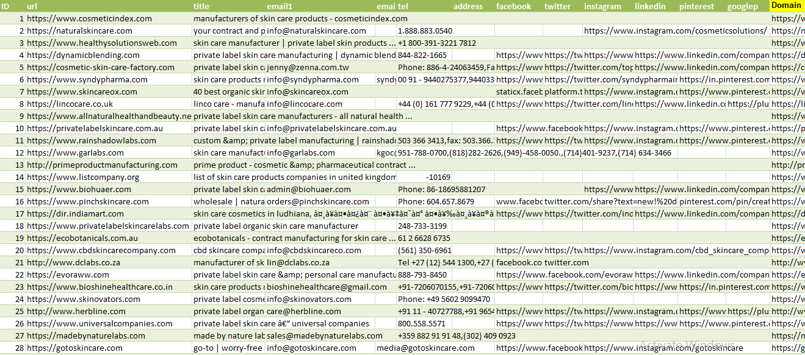Viewport: 805px width, 355px height.
Task: Select the https://www.garlabs.com url cell
Action: point(109,152)
